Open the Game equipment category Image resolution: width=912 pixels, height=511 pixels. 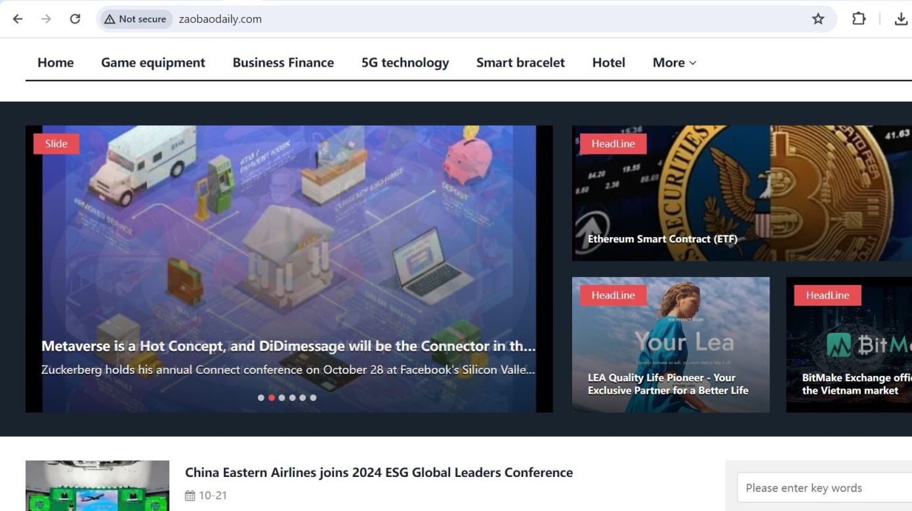153,62
